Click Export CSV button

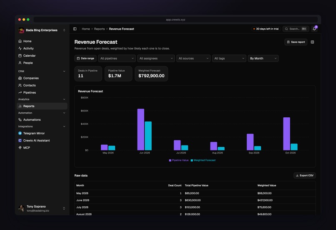pos(304,176)
